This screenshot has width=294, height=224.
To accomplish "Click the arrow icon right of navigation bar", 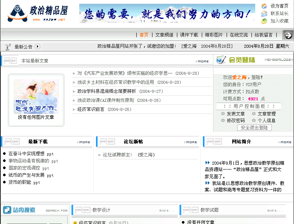I will click(288, 35).
